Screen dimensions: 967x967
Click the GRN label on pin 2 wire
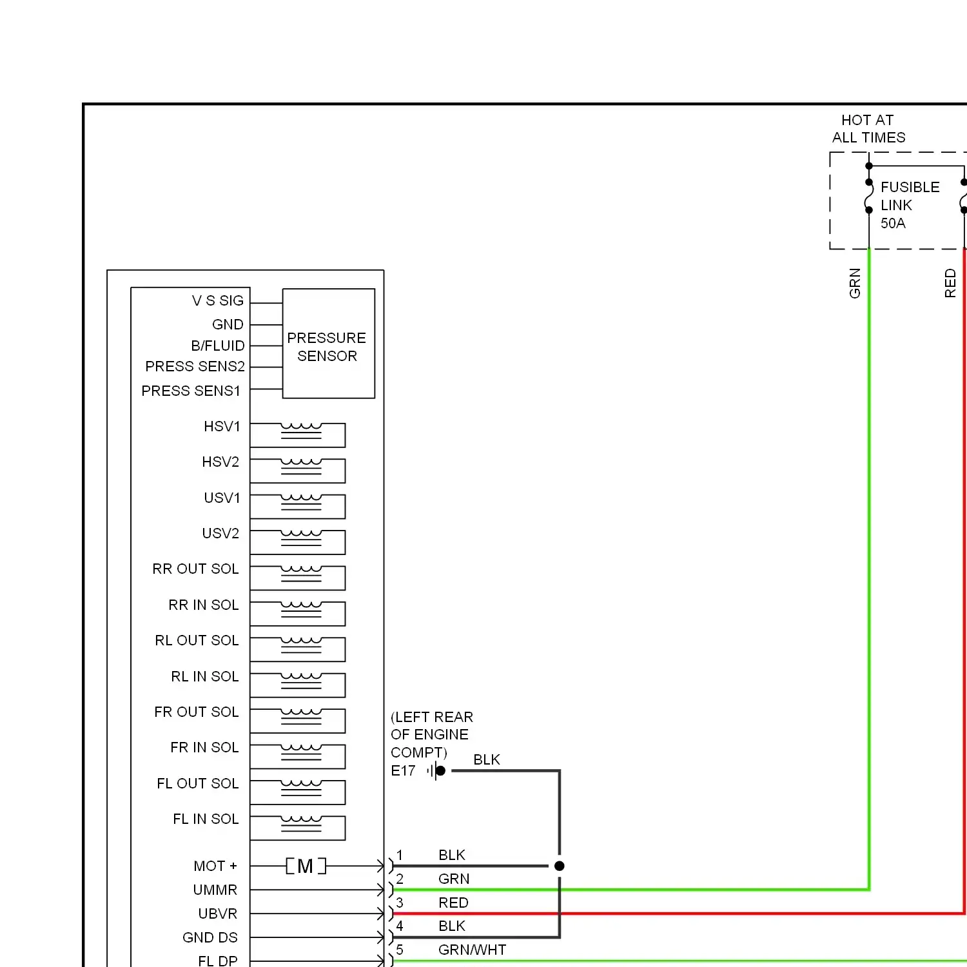[x=454, y=879]
